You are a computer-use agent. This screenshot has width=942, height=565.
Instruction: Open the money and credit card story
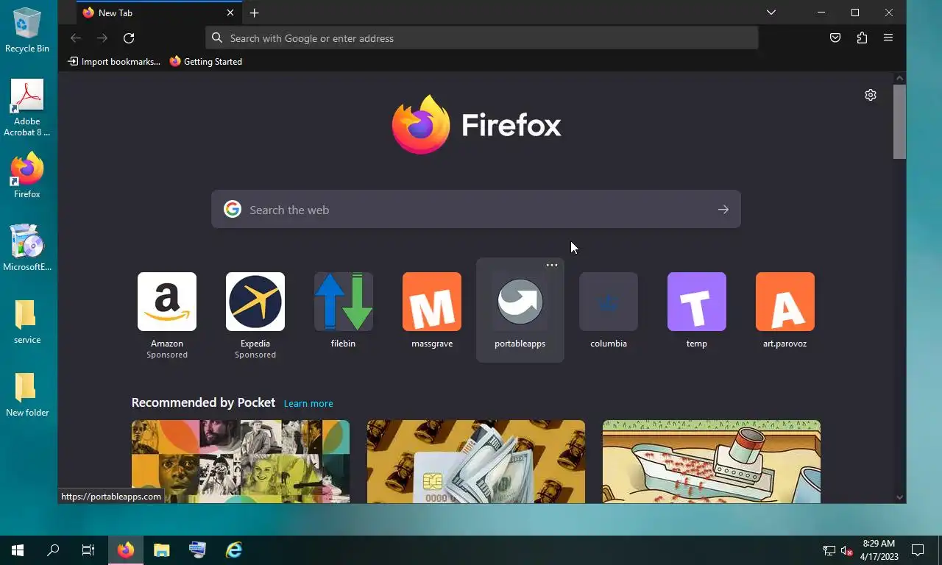(476, 462)
